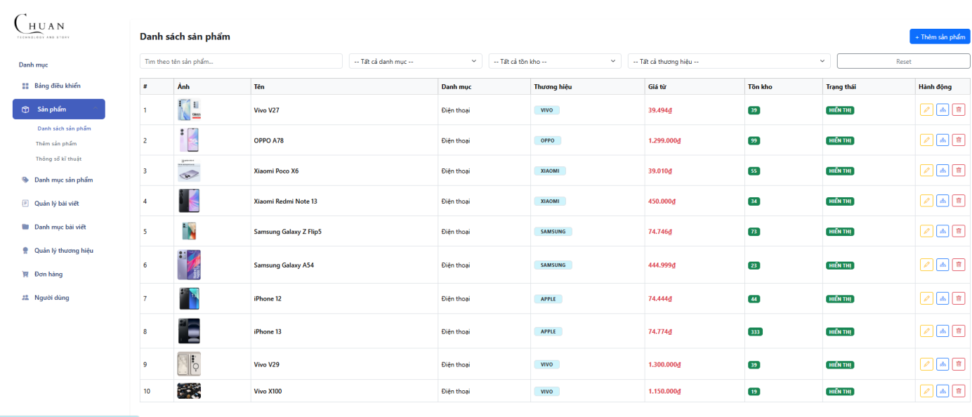Viewport: 972px width, 417px height.
Task: Open the variants hierarchy icon for Xiaomi Poco X6
Action: (943, 171)
